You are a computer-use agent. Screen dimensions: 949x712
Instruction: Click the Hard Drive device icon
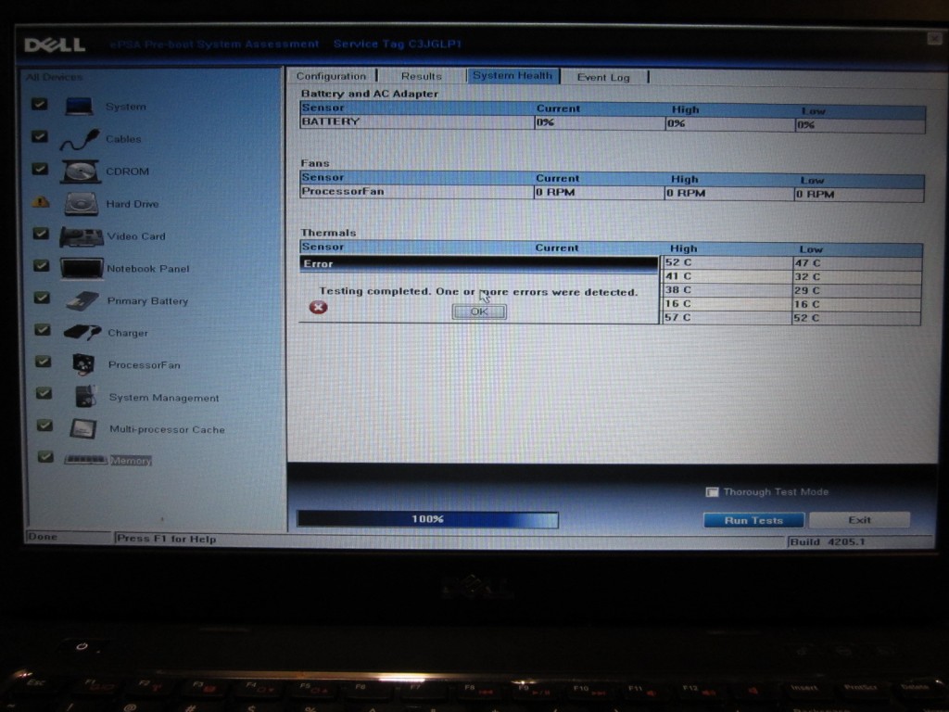tap(82, 204)
